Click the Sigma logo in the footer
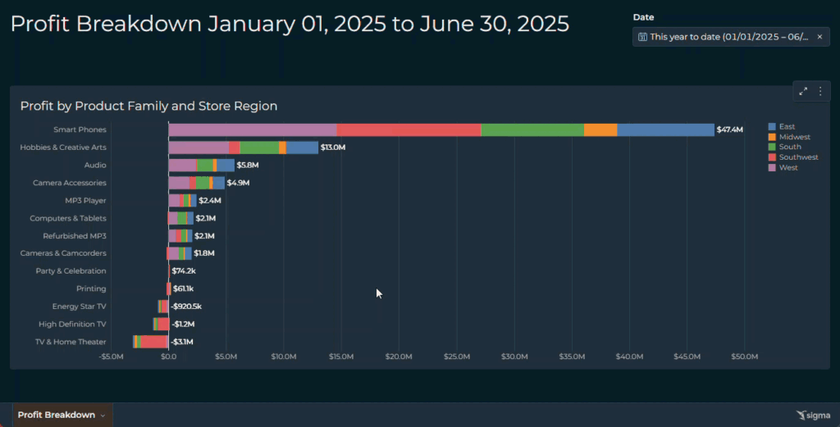Image resolution: width=840 pixels, height=427 pixels. [x=813, y=416]
